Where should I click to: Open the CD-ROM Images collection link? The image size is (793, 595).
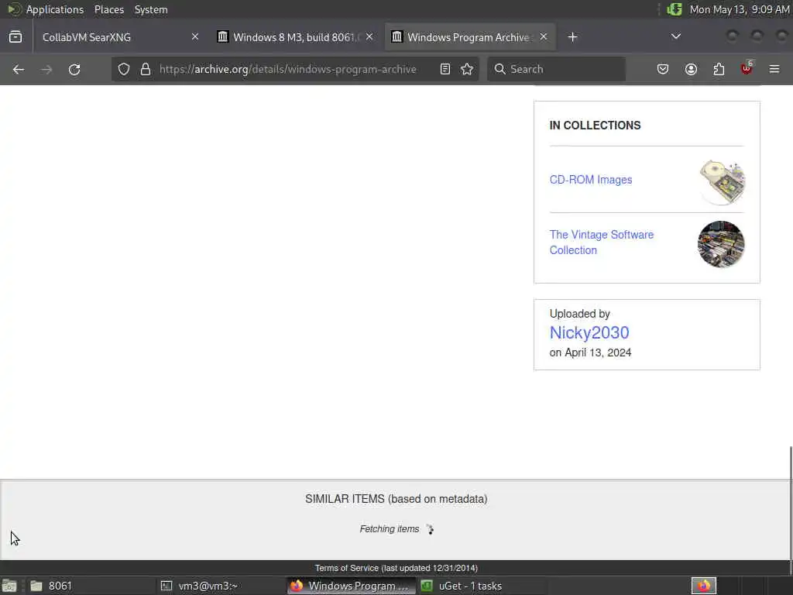(x=591, y=180)
